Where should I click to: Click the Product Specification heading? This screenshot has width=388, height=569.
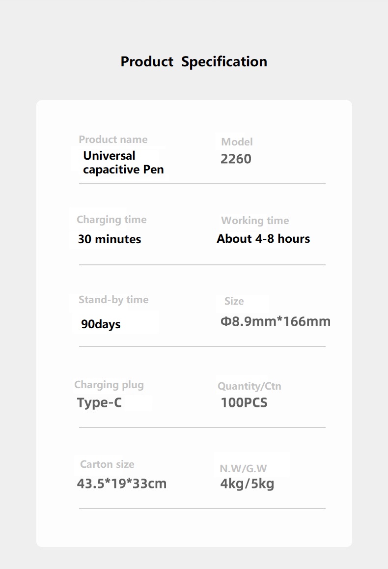pyautogui.click(x=194, y=62)
